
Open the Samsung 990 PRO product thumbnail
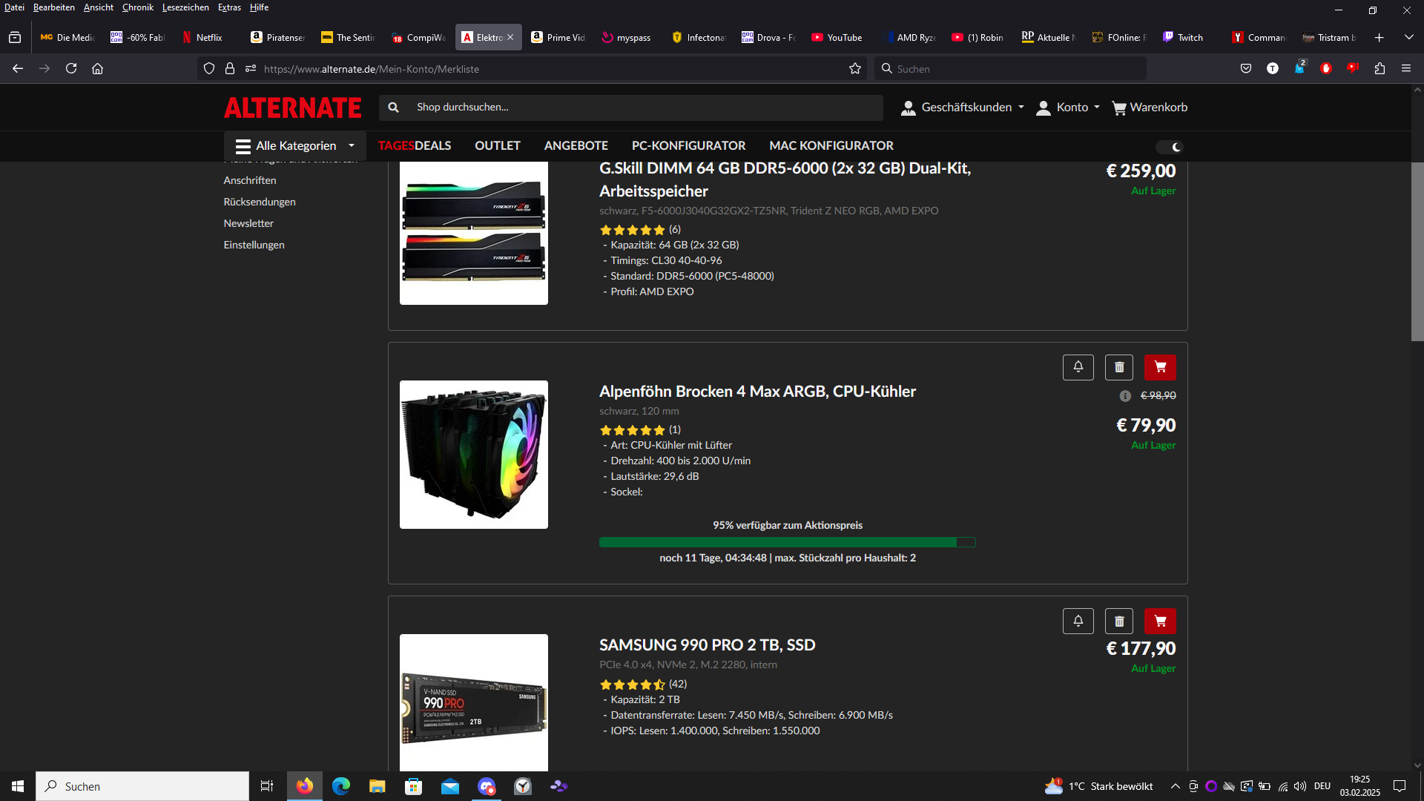click(x=474, y=702)
